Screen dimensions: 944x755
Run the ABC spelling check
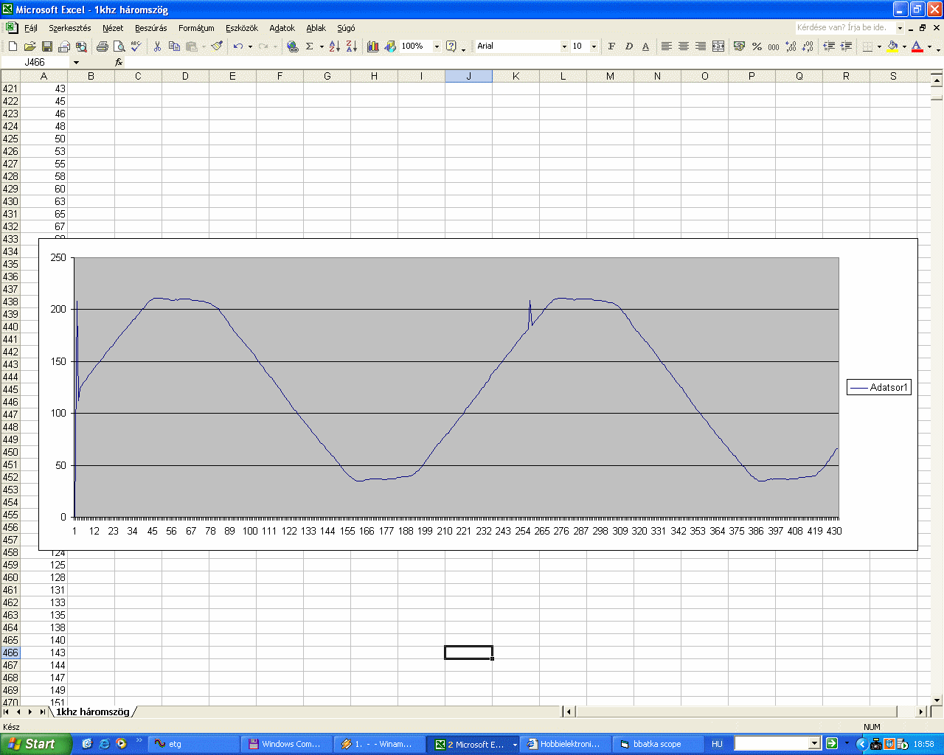pyautogui.click(x=136, y=46)
